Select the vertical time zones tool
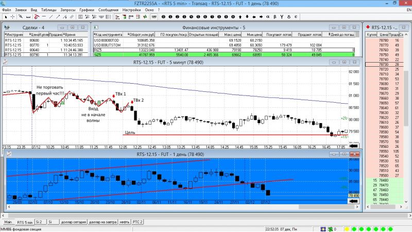Viewport: 412px width, 232px height. [x=108, y=17]
